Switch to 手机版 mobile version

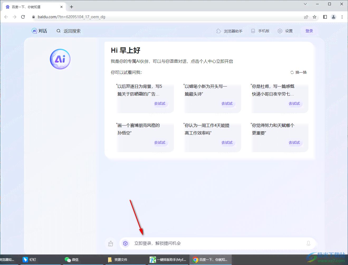tap(264, 31)
